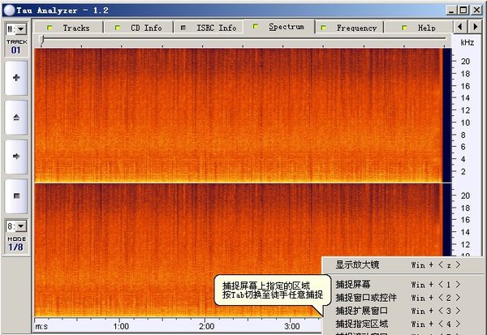The height and width of the screenshot is (335, 487).
Task: Click the kHz axis label
Action: point(468,42)
